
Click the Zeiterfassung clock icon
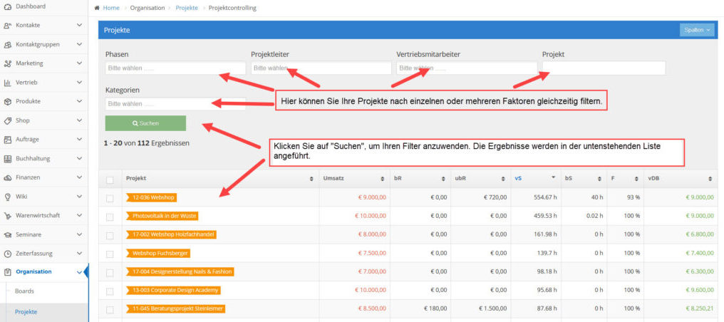pyautogui.click(x=7, y=254)
